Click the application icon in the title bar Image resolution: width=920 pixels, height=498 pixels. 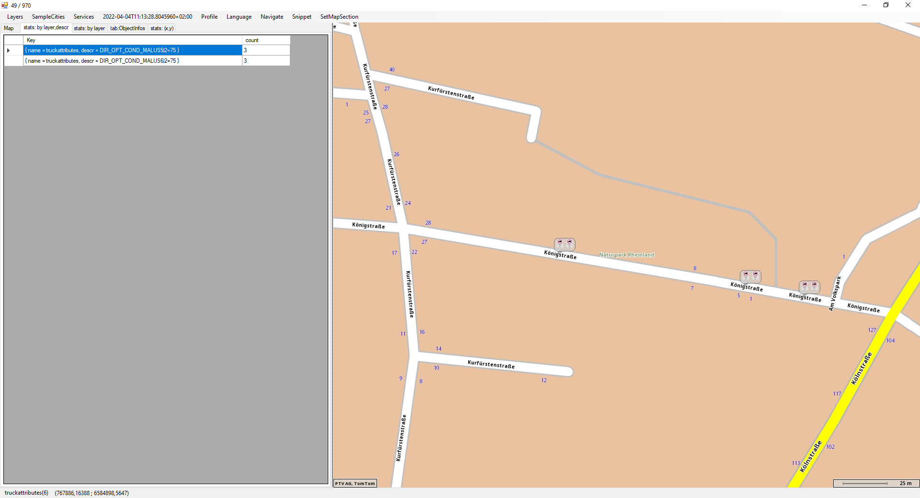click(5, 5)
